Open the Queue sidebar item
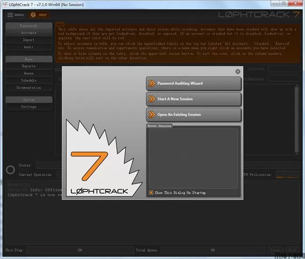This screenshot has width=305, height=259. pyautogui.click(x=29, y=73)
